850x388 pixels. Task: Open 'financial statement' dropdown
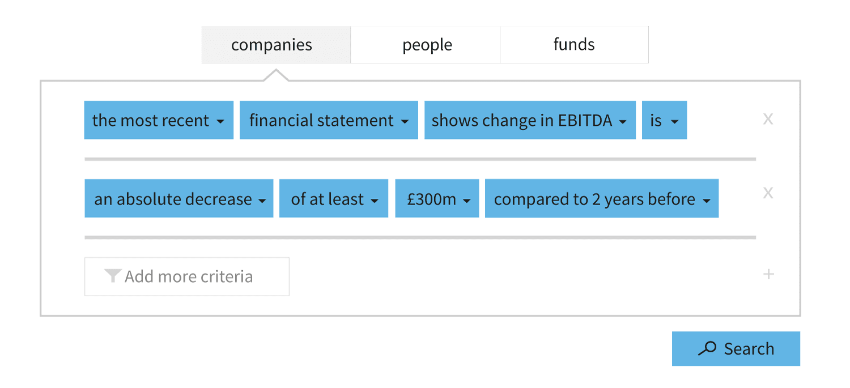point(329,120)
